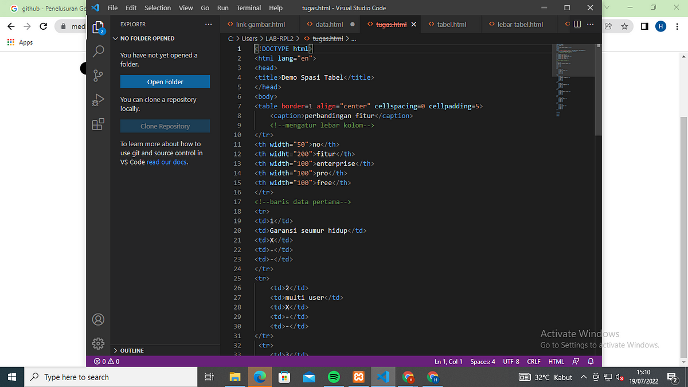Open the File menu

point(113,8)
